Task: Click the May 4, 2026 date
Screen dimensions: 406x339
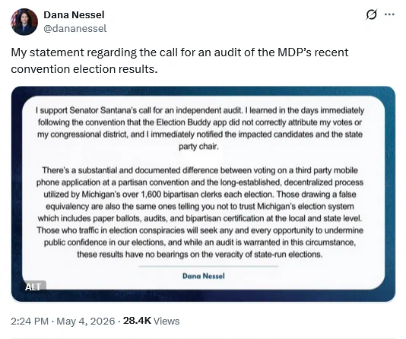Action: click(85, 322)
